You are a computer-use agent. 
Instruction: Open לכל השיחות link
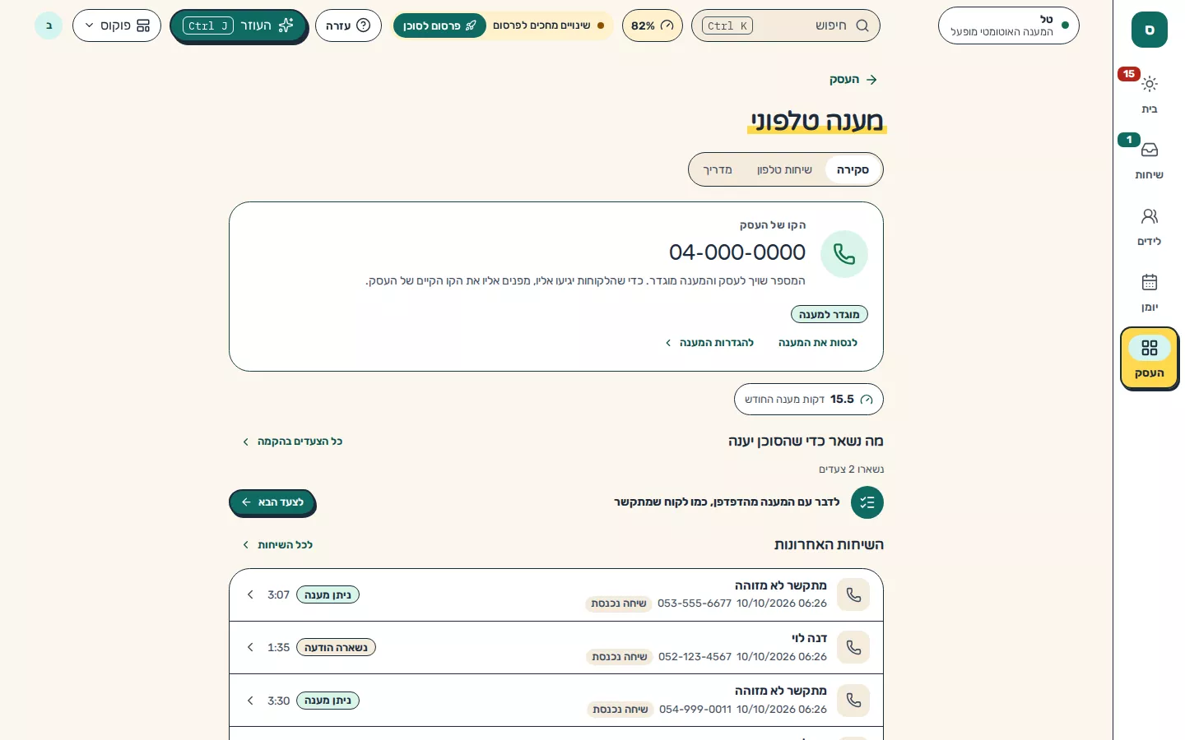[x=277, y=545]
